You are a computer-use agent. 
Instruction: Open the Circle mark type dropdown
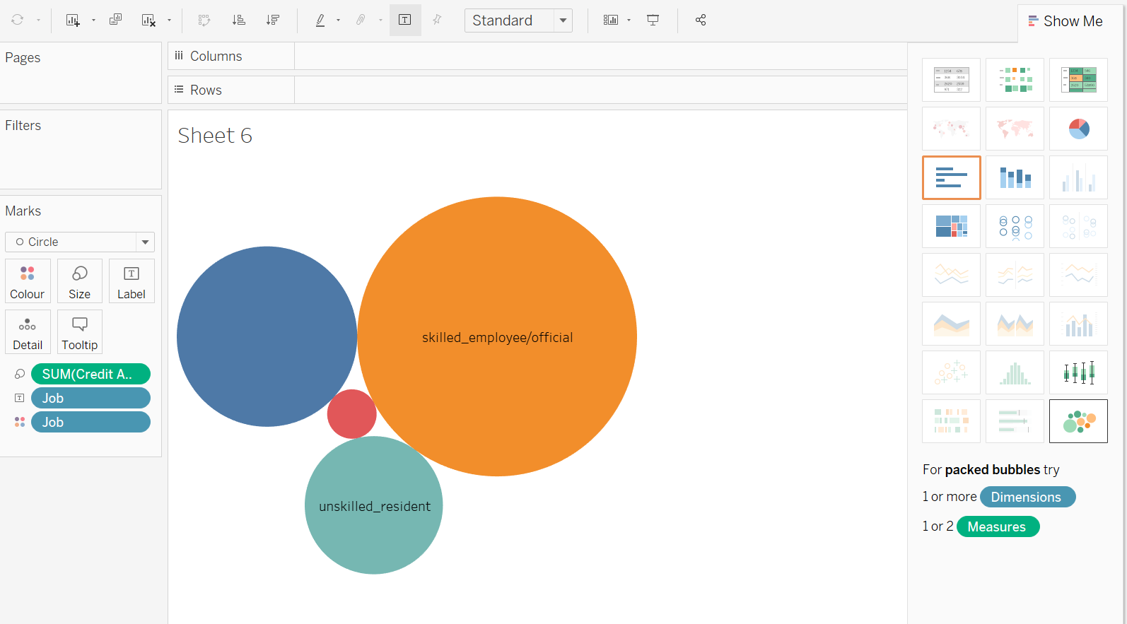tap(80, 242)
